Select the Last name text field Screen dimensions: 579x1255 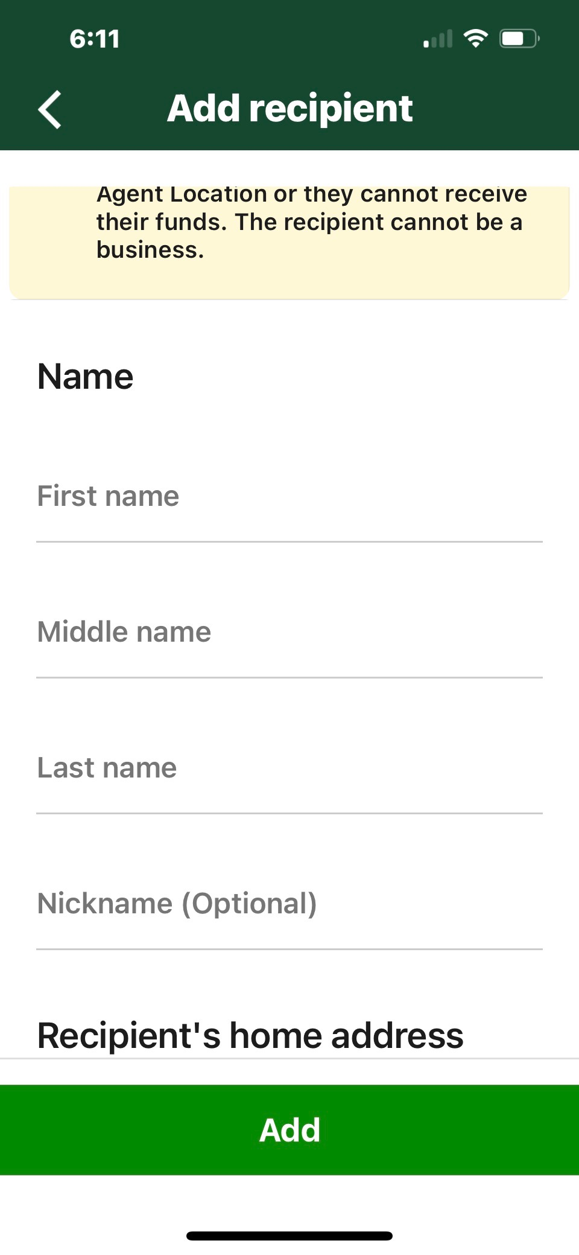click(x=289, y=768)
